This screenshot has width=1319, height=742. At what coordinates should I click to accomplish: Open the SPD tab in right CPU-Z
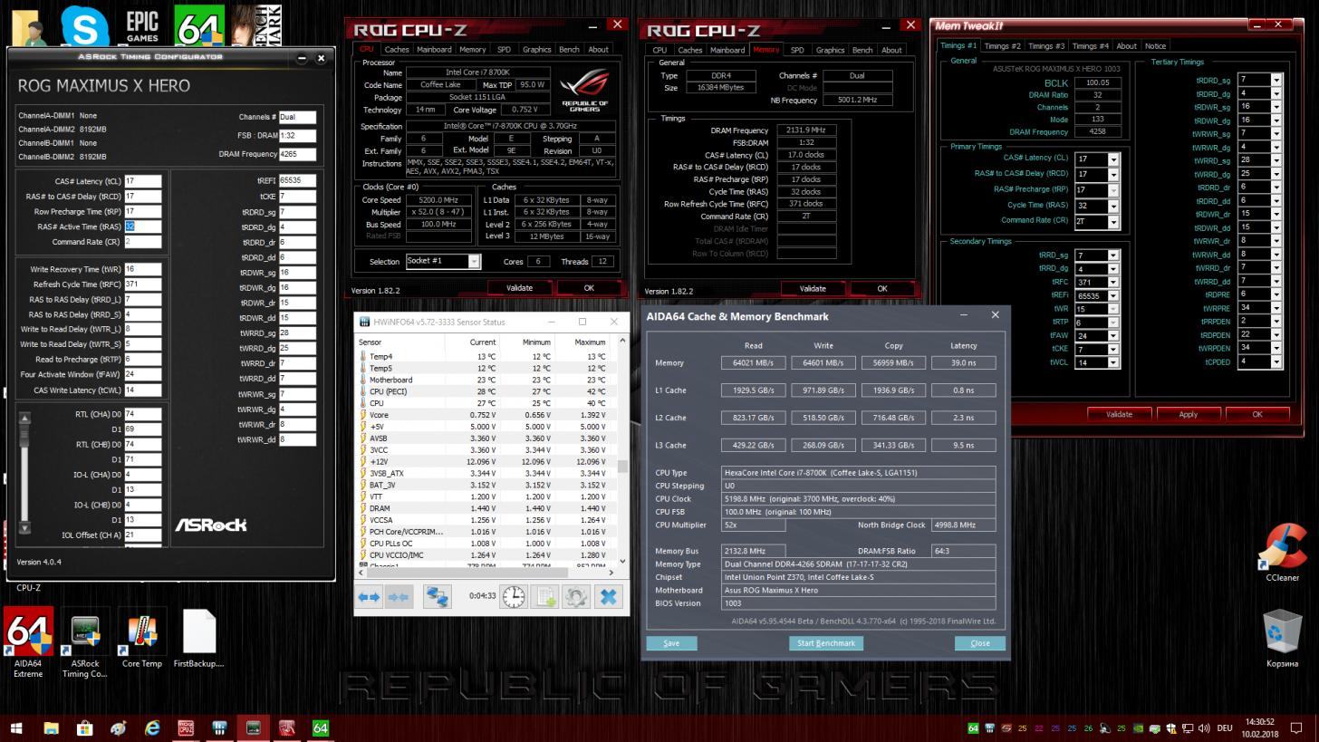(796, 51)
